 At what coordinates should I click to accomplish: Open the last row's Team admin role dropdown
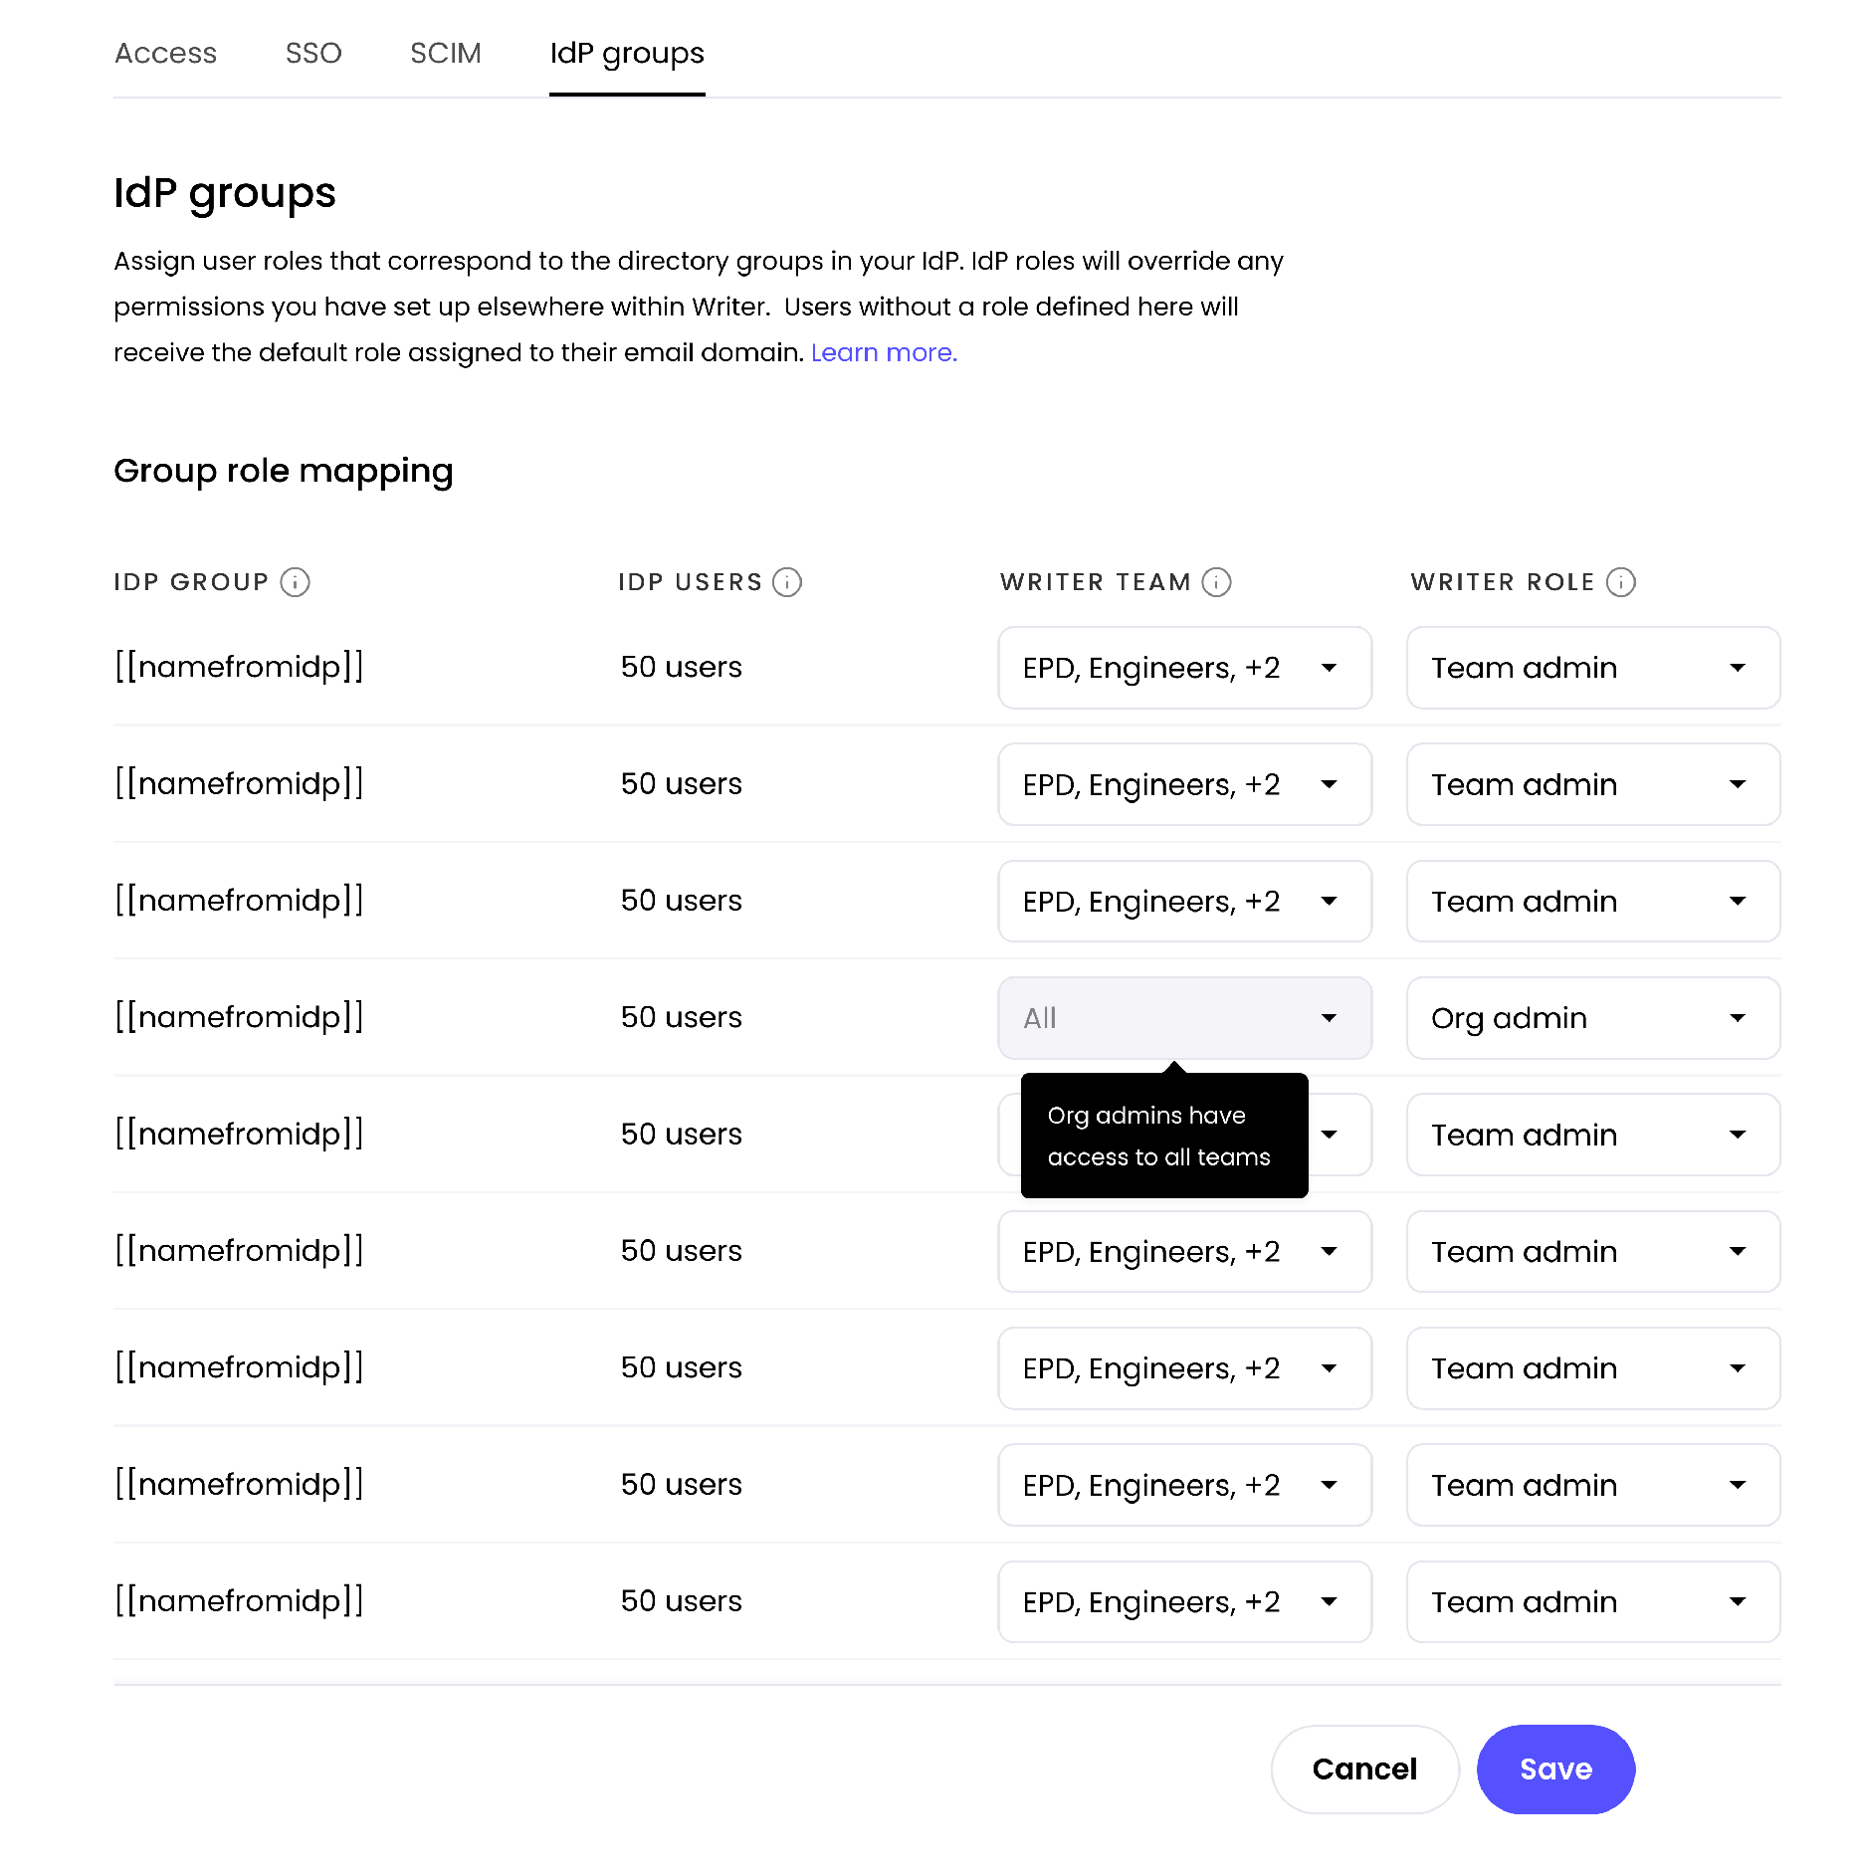pos(1592,1601)
